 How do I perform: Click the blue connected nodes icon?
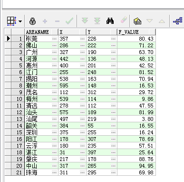[x=178, y=21]
